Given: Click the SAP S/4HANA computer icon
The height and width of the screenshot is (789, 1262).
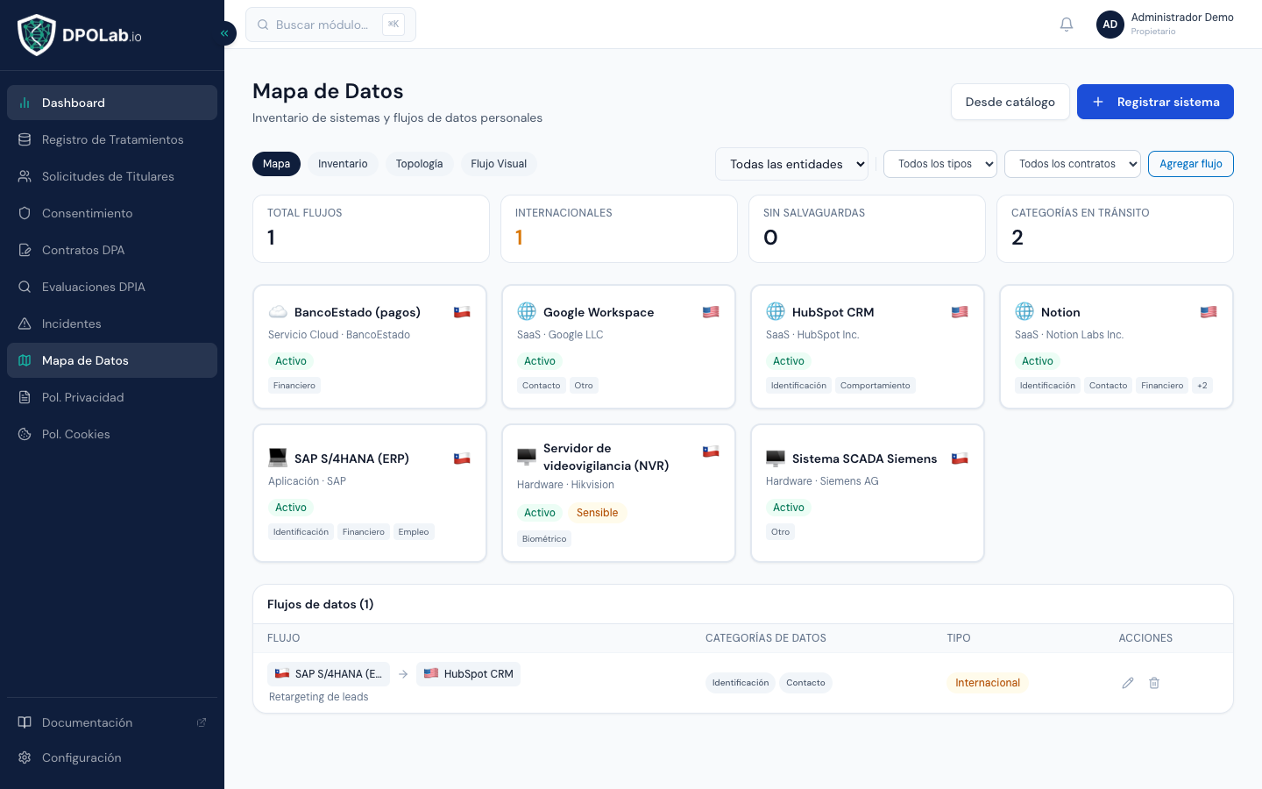Looking at the screenshot, I should pyautogui.click(x=278, y=458).
